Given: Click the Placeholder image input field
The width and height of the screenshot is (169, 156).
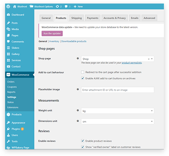Looking at the screenshot, I should point(117,90).
